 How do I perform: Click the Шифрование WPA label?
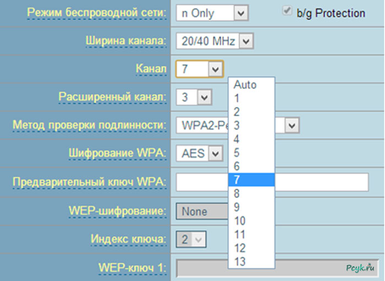117,153
